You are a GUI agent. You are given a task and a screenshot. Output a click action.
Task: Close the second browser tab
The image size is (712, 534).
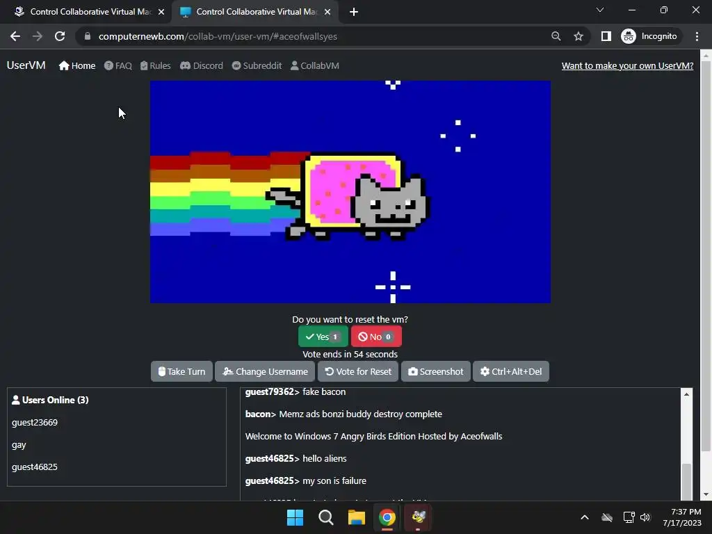pyautogui.click(x=327, y=12)
